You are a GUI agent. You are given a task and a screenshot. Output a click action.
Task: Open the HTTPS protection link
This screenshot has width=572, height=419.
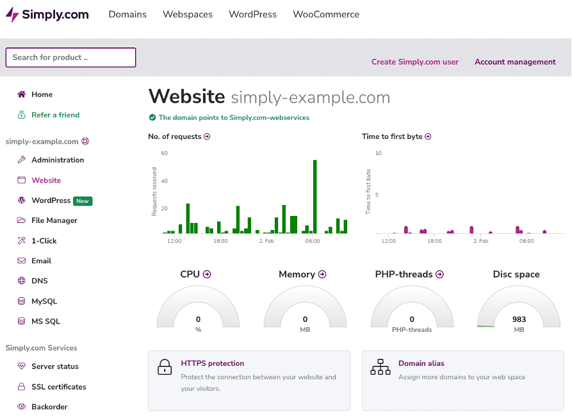[212, 363]
